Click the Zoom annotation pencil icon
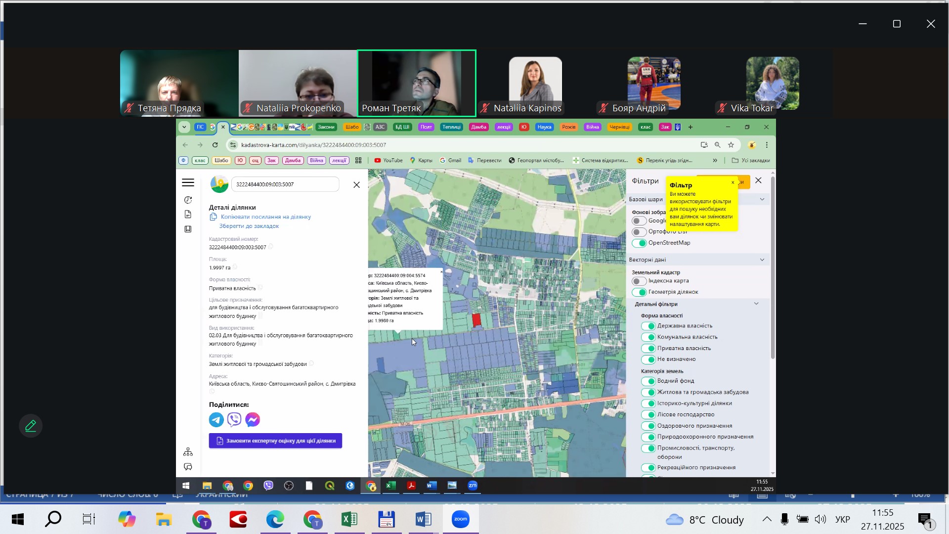Viewport: 949px width, 534px height. point(31,426)
